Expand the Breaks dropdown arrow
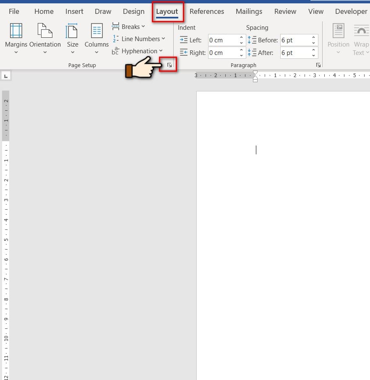Viewport: 370px width, 380px height. coord(143,26)
